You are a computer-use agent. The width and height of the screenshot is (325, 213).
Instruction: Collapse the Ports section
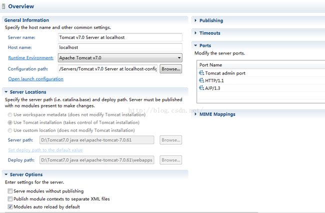(195, 45)
